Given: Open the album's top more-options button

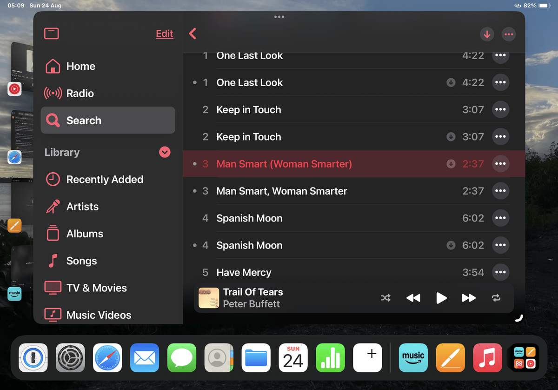Looking at the screenshot, I should click(509, 34).
